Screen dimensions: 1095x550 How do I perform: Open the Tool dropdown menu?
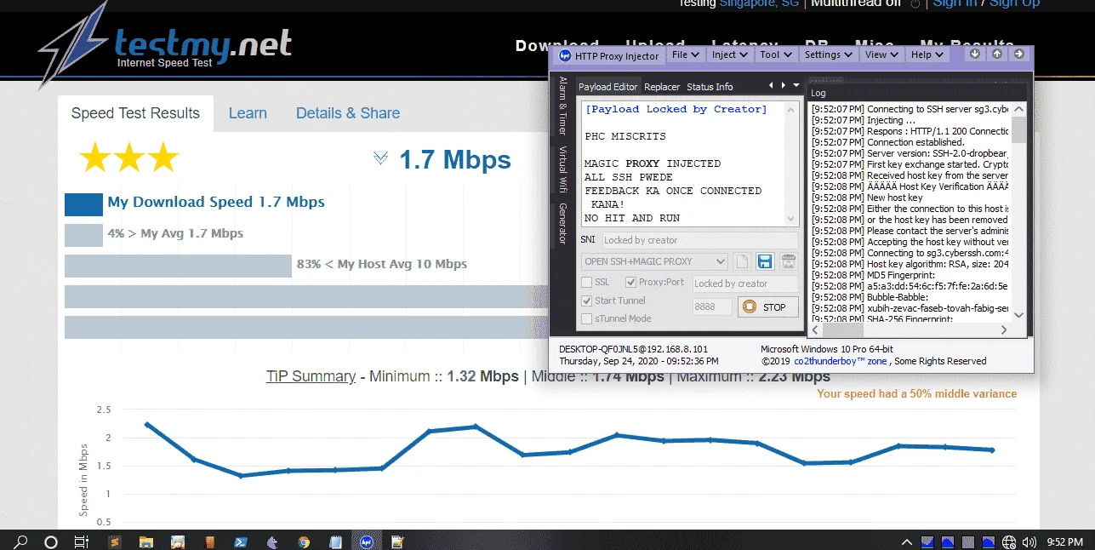(x=776, y=54)
